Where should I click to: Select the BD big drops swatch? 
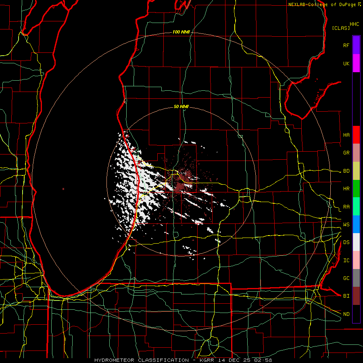[356, 171]
